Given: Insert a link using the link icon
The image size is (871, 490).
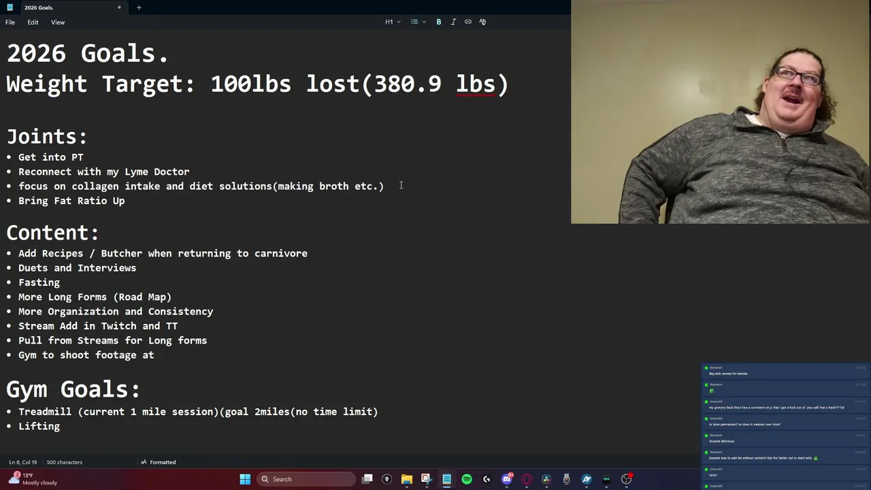Looking at the screenshot, I should coord(468,22).
